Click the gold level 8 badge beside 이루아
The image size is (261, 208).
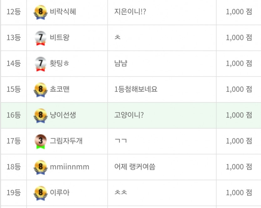(41, 193)
